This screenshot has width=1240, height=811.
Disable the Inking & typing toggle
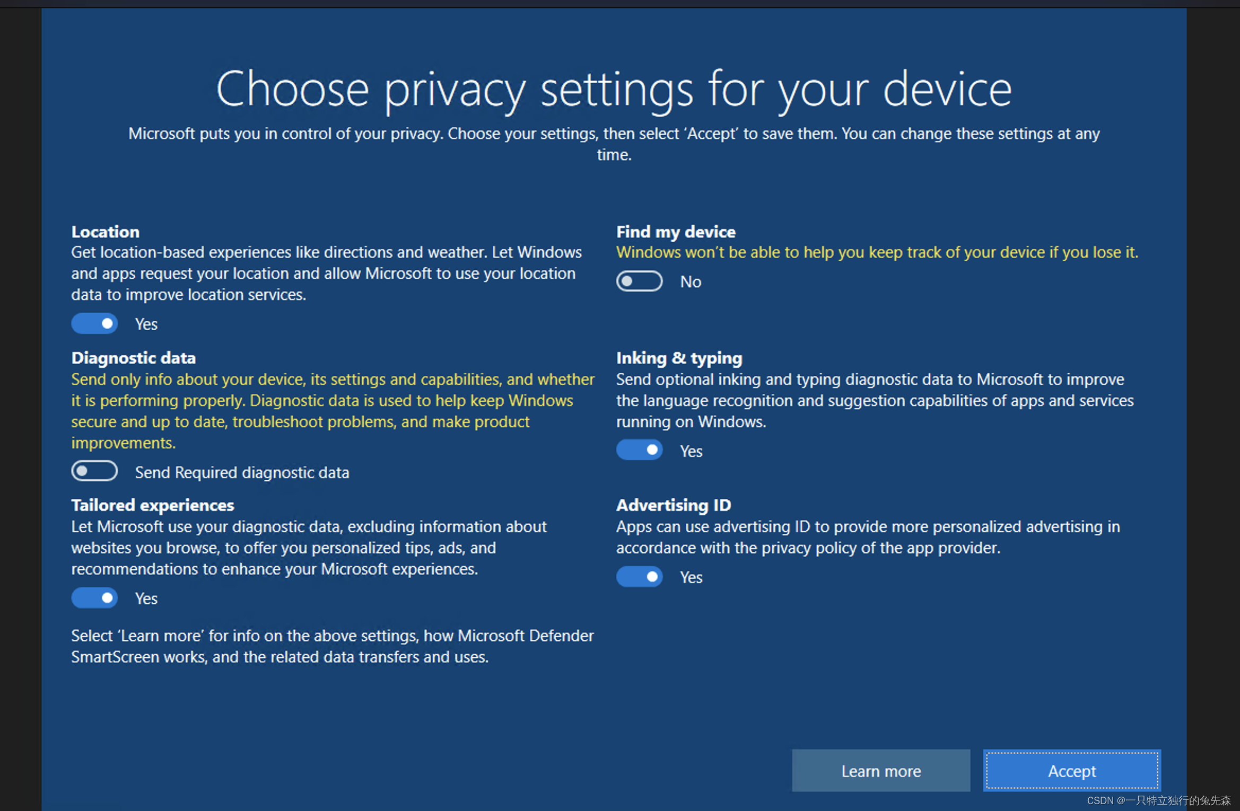pos(639,450)
